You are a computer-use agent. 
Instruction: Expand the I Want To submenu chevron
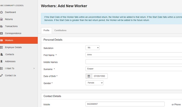34,68
